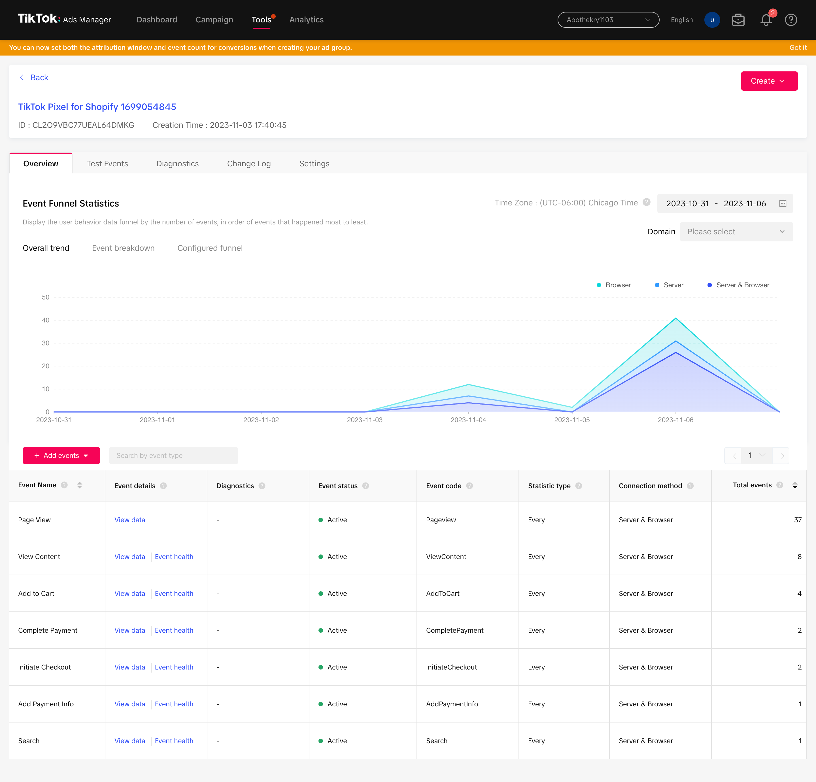Open View data for Add to Cart
Viewport: 816px width, 782px height.
click(x=130, y=593)
